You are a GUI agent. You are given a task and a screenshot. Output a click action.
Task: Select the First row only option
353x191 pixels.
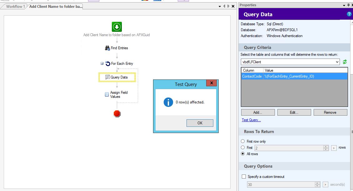[x=243, y=141]
